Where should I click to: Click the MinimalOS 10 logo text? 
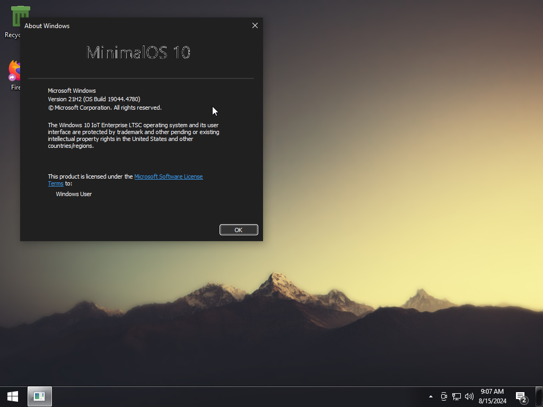click(138, 52)
